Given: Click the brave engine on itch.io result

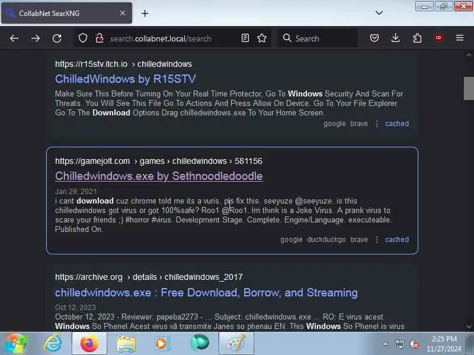Looking at the screenshot, I should [x=359, y=124].
